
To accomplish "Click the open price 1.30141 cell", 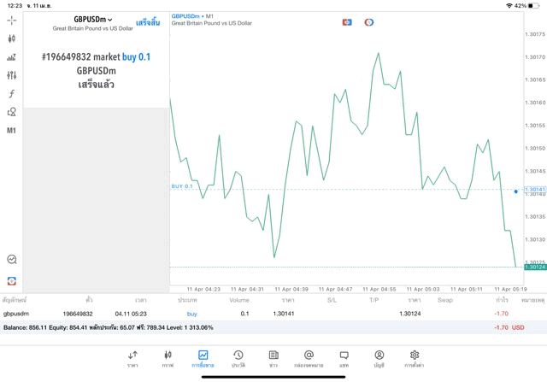I will pos(284,314).
